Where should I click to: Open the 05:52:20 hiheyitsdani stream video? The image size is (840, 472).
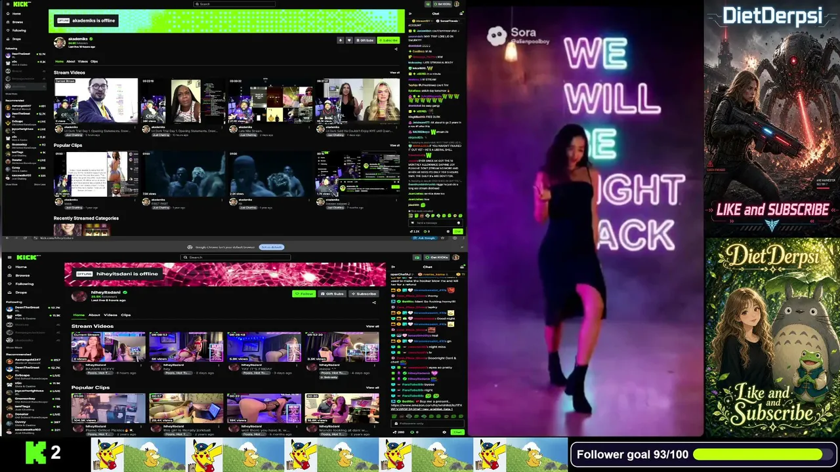[x=342, y=347]
